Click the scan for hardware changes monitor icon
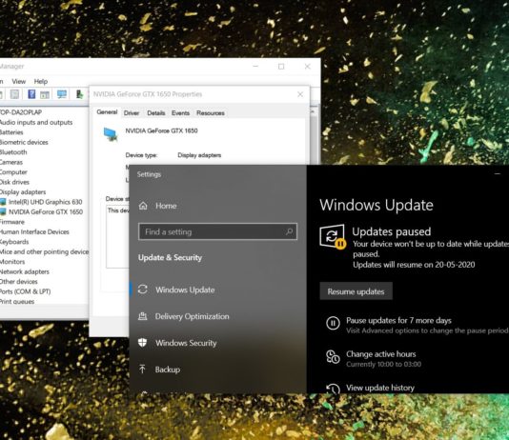 (62, 94)
